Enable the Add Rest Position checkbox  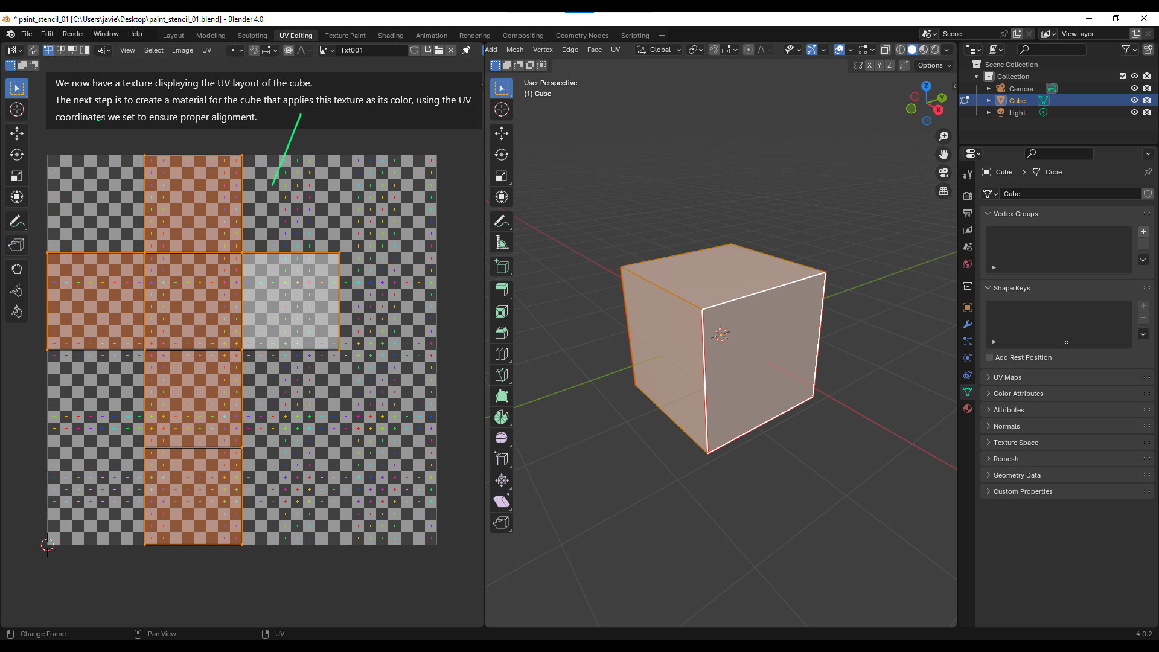coord(989,357)
